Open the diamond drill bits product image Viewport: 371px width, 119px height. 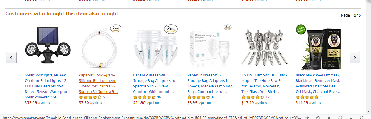264,47
